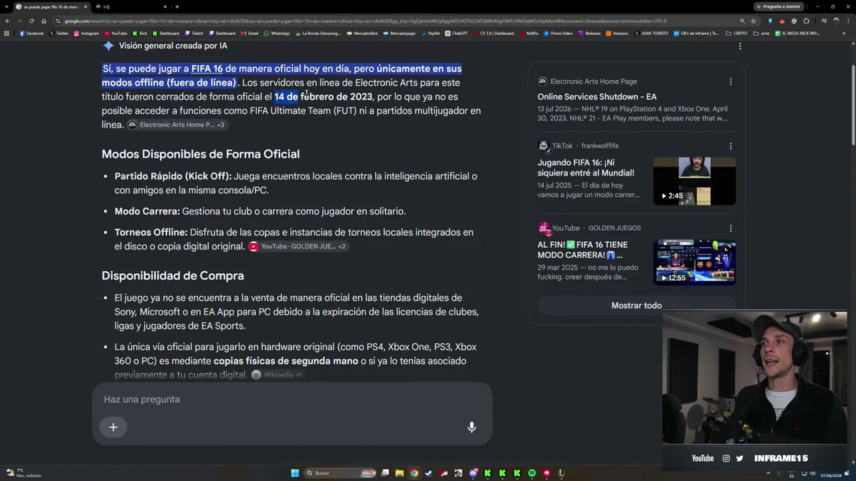Activate the microphone voice input
The width and height of the screenshot is (856, 481).
click(471, 428)
